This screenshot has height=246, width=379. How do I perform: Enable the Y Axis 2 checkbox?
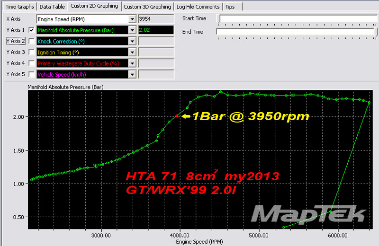(x=31, y=41)
